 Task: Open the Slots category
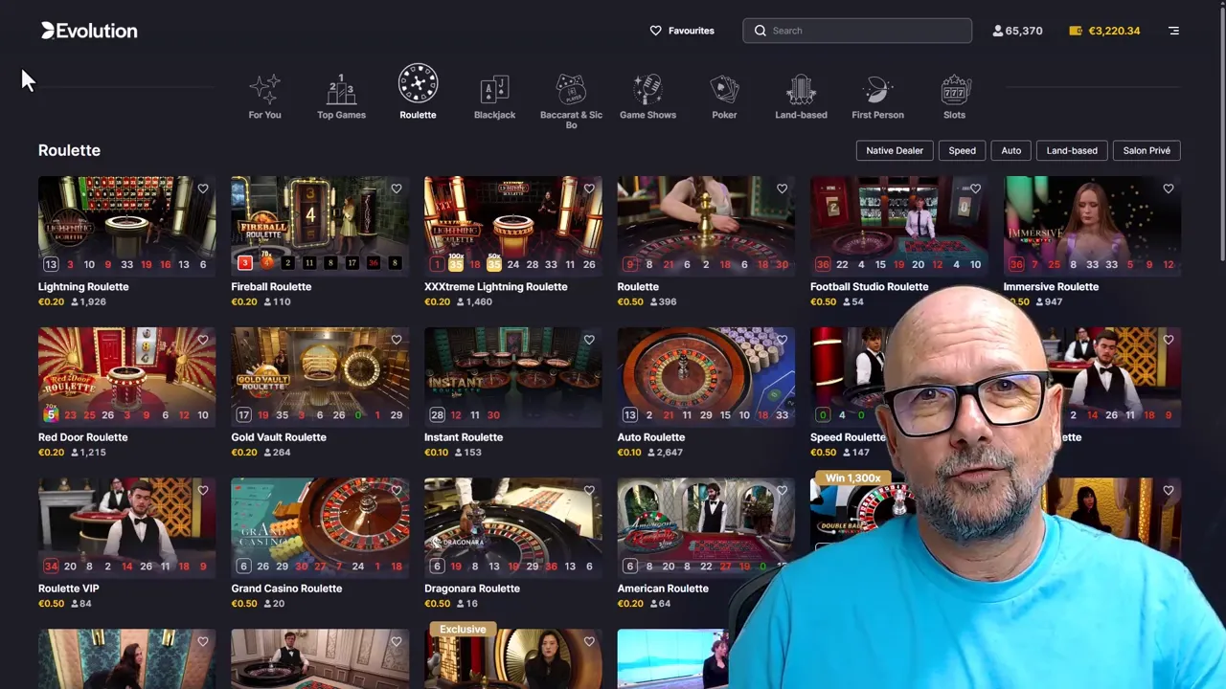tap(954, 98)
